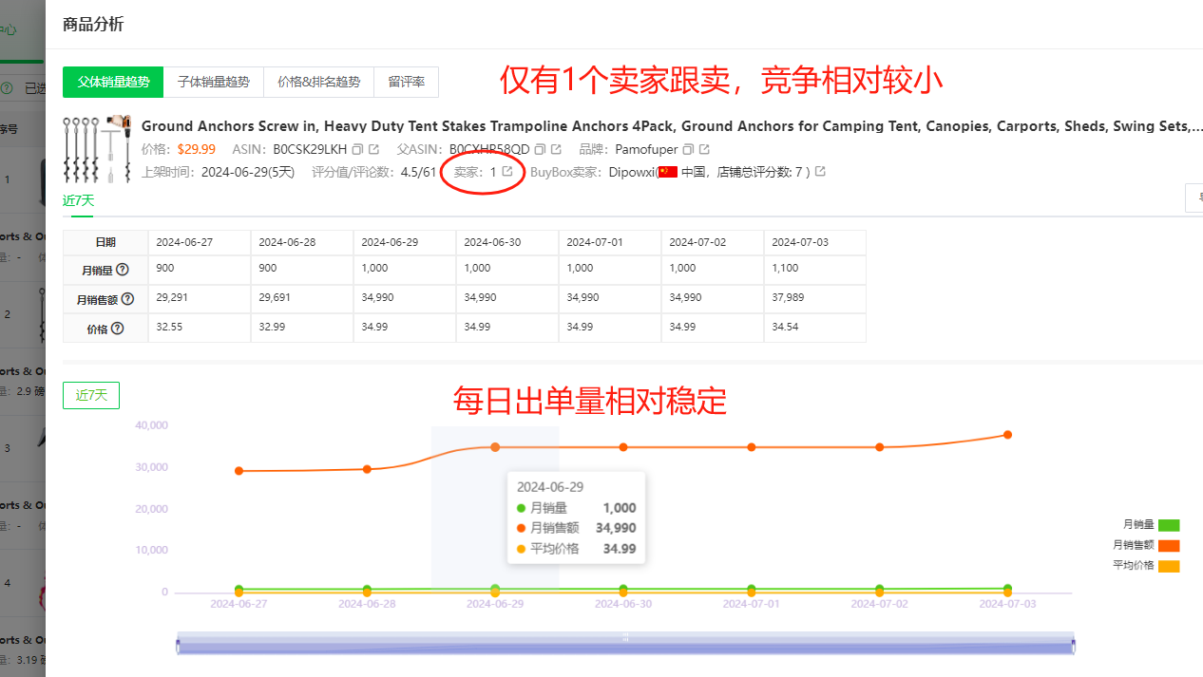Toggle the 月销量 green legend series
The height and width of the screenshot is (677, 1203).
pyautogui.click(x=1168, y=525)
